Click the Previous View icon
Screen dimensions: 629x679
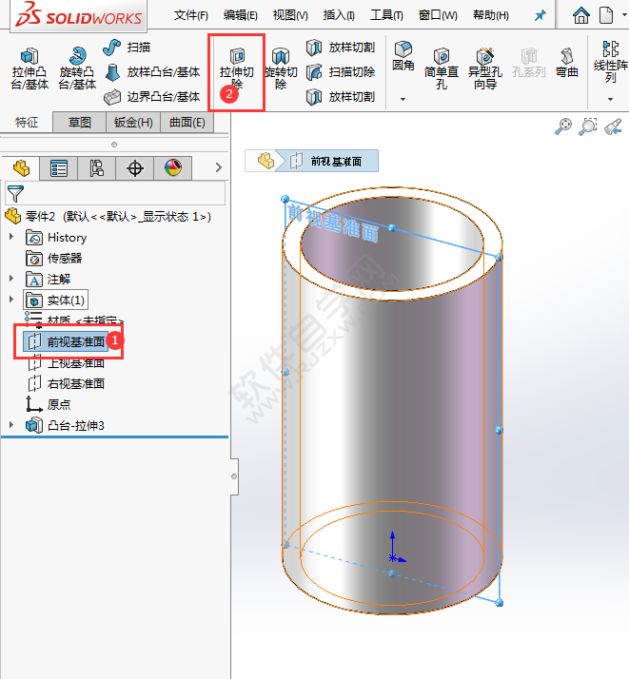(614, 126)
